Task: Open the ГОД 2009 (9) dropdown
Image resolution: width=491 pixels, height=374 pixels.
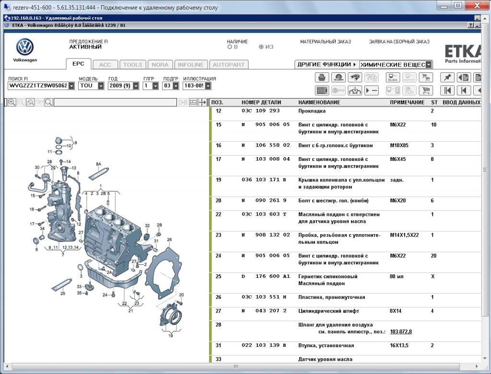Action: (x=136, y=86)
